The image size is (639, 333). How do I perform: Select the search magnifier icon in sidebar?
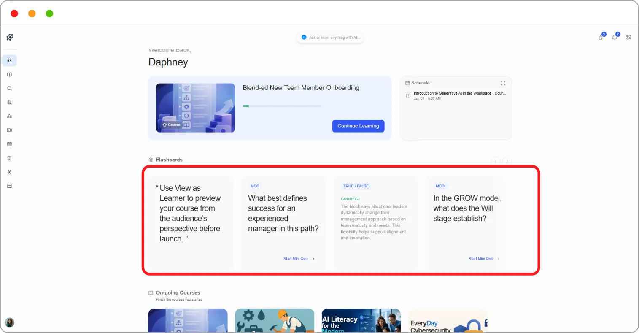point(9,89)
